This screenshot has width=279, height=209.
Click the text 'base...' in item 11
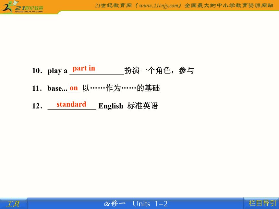(57, 88)
